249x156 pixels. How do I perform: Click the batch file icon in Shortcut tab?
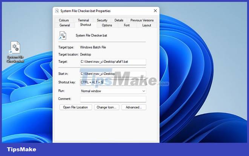[x=63, y=35]
